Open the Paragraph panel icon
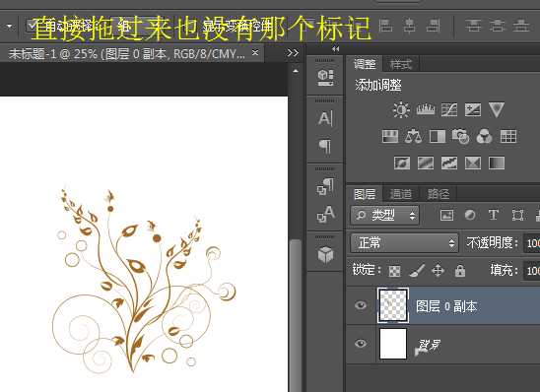 click(325, 146)
